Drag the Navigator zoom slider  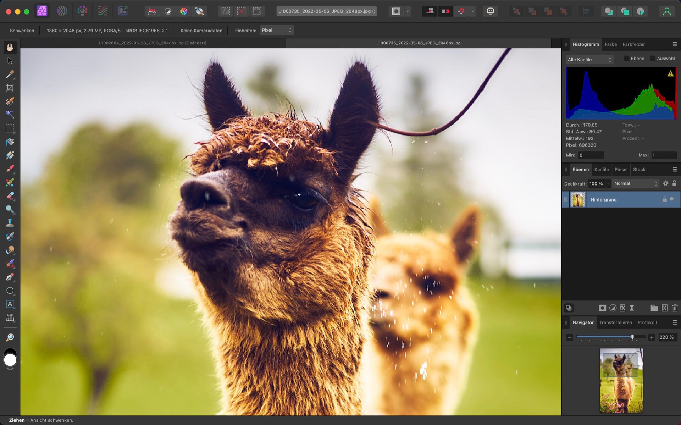point(632,337)
